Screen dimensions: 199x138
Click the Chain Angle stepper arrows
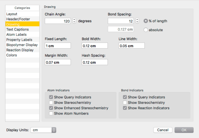(x=74, y=21)
